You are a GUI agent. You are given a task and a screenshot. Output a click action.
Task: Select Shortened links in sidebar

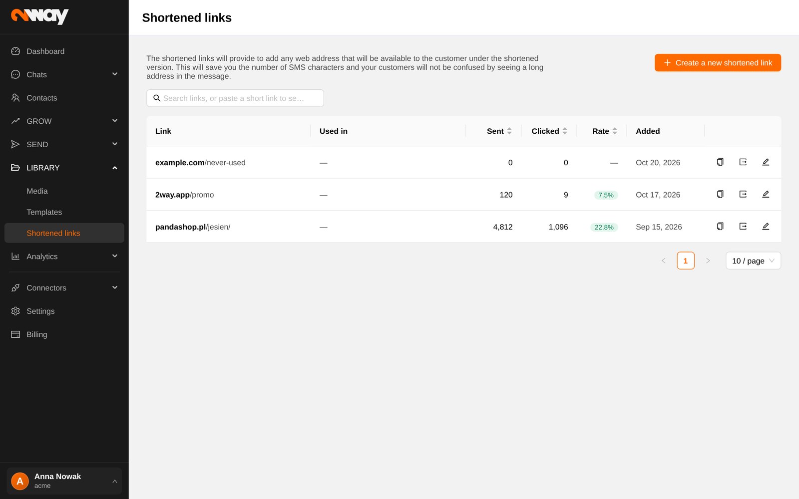pos(64,233)
